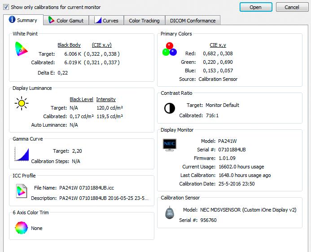Click the Blue primary value 0,153 , 0,057
This screenshot has width=311, height=252.
click(218, 71)
